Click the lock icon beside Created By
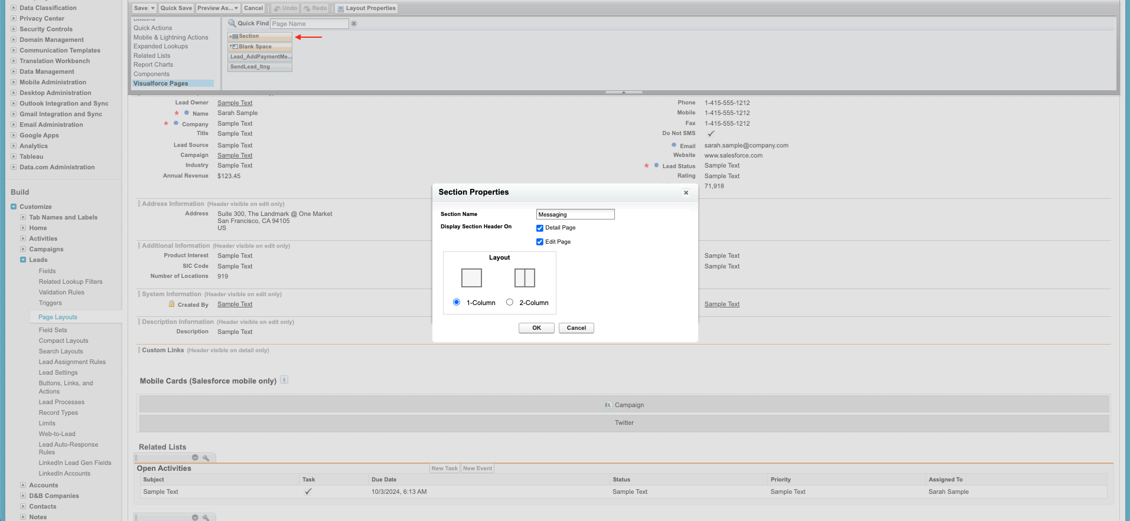Screen dimensions: 1130x521 coord(171,304)
